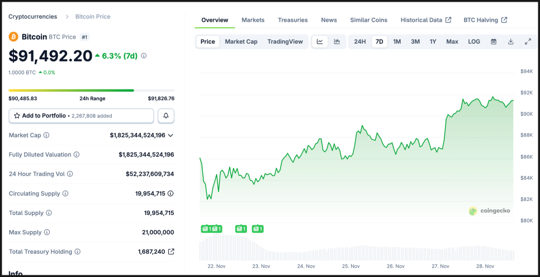
Task: Select the 24H time range
Action: (x=360, y=41)
